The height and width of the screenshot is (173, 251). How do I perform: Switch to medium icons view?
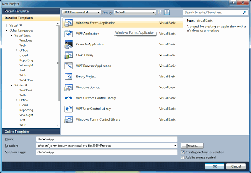tap(167, 12)
